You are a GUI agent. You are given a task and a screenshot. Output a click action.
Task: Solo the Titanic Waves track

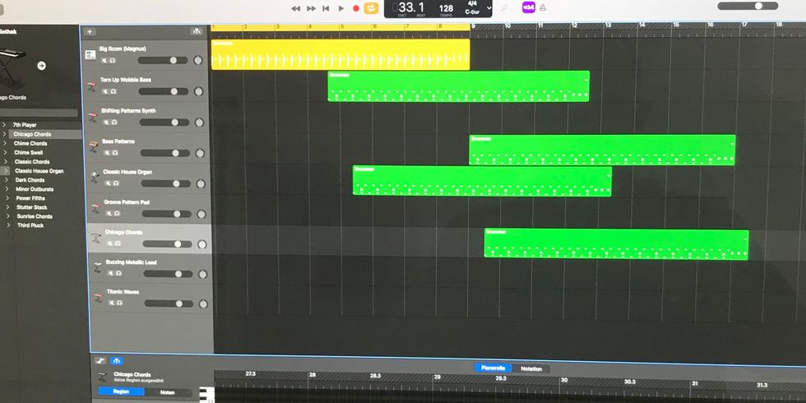(x=120, y=303)
